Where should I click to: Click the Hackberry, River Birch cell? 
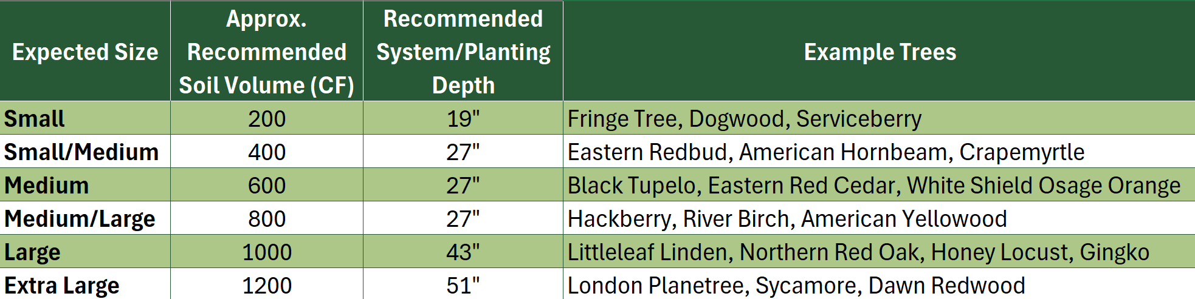879,218
